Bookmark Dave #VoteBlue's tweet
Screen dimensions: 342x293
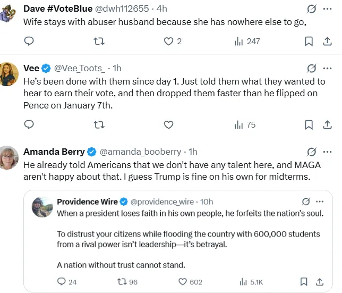[x=309, y=41]
